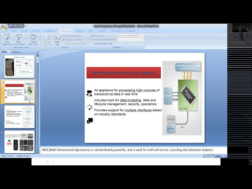Click the processor chip graphic in diagram

click(188, 95)
